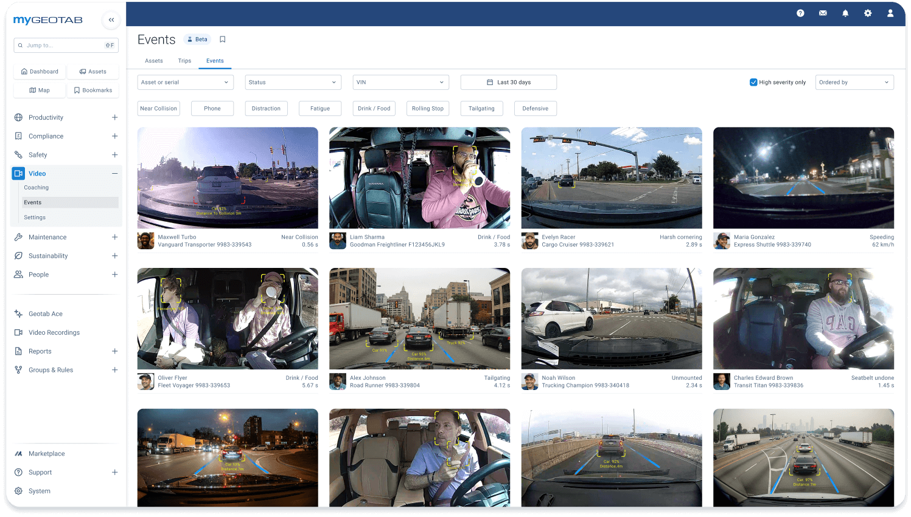911x517 pixels.
Task: Open the help question mark icon
Action: [800, 13]
